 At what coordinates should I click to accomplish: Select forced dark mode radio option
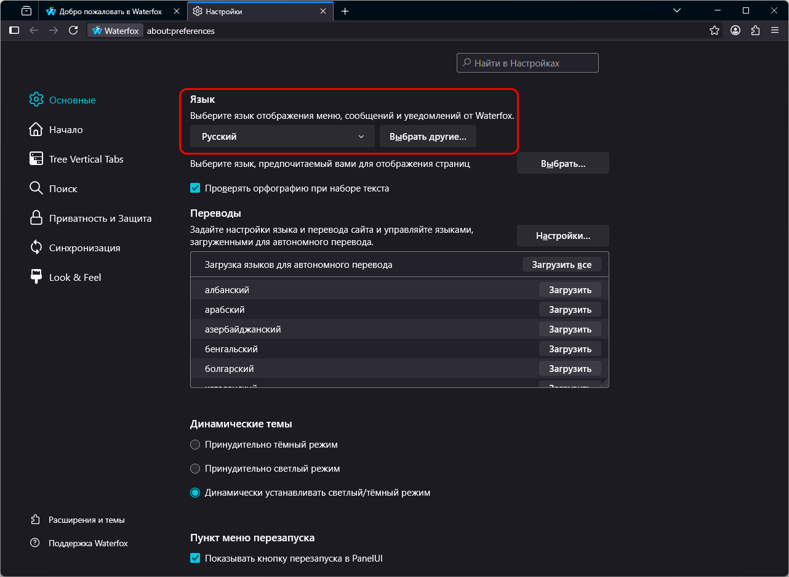pos(195,445)
